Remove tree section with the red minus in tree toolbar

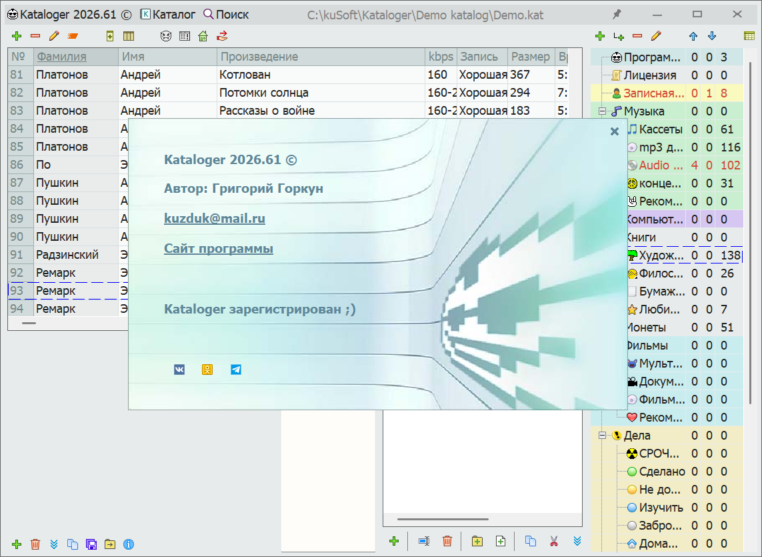click(637, 36)
